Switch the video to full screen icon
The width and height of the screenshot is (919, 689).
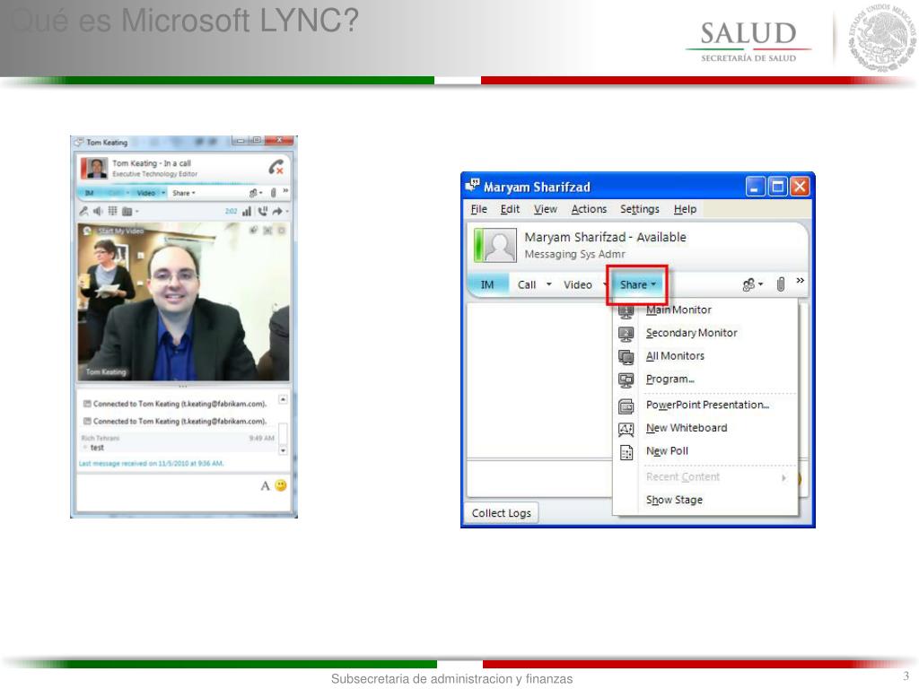coord(267,231)
